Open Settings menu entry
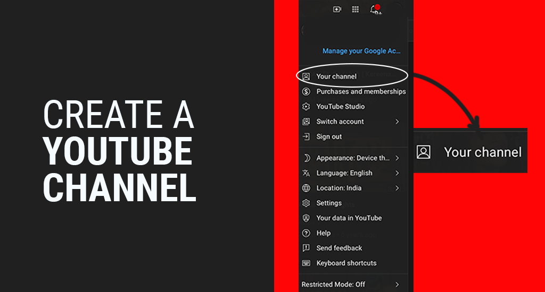 [353, 203]
